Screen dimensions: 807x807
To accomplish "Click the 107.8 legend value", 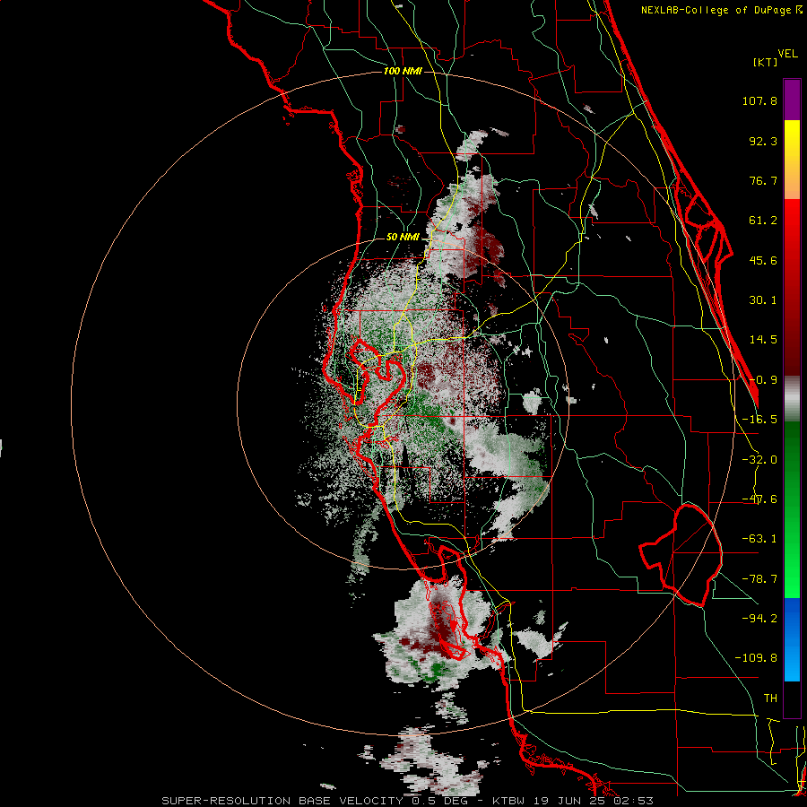I will tap(759, 100).
